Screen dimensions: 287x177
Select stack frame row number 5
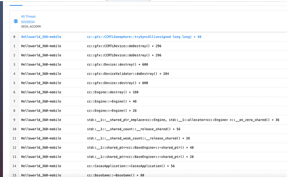coord(14,83)
